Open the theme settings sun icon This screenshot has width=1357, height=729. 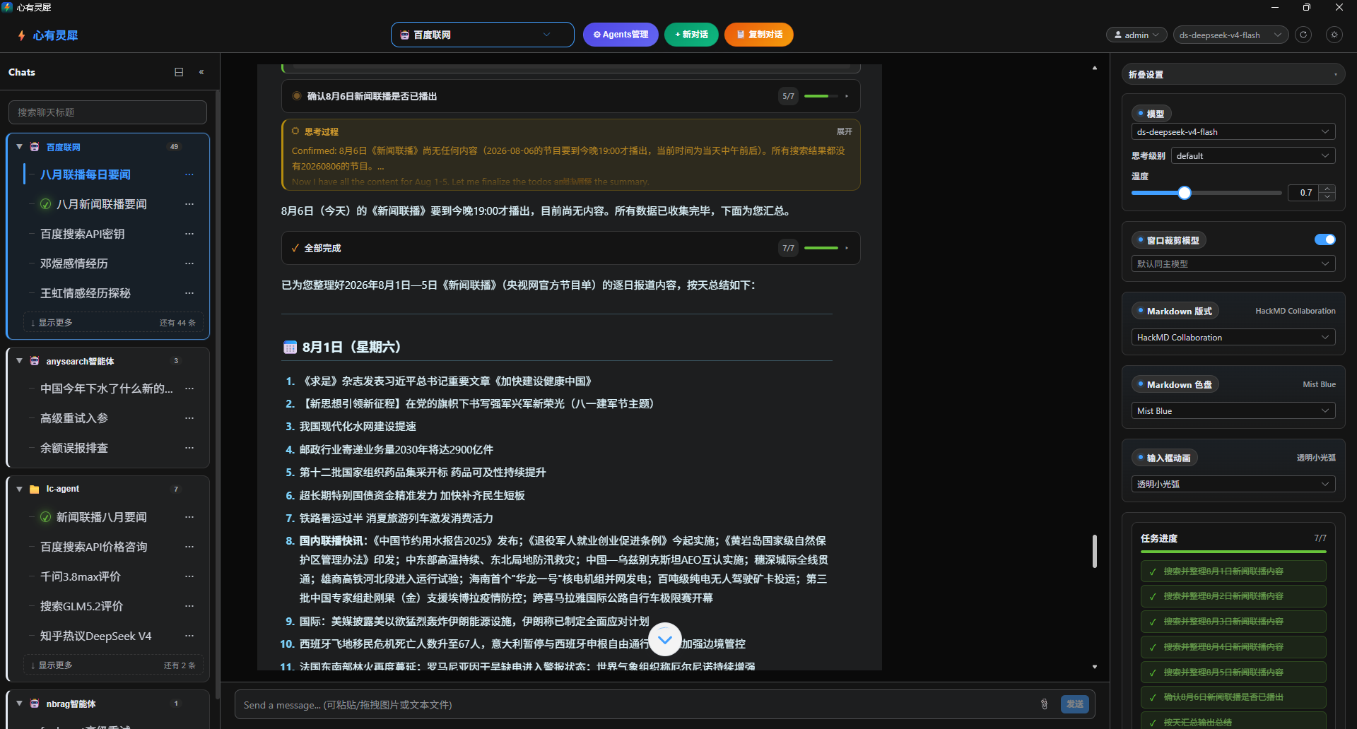[1334, 35]
